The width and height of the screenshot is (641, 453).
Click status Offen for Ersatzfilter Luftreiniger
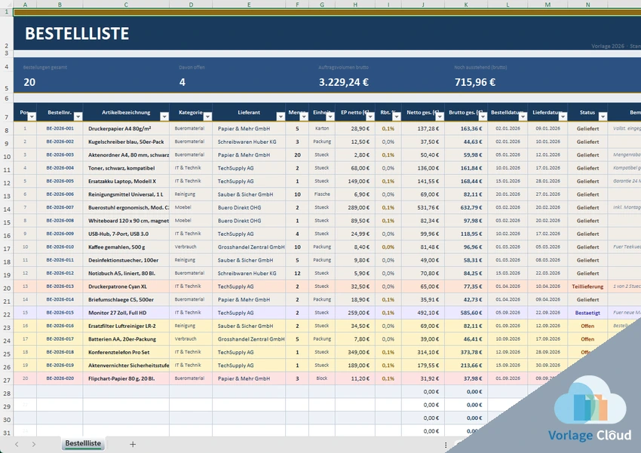point(587,326)
